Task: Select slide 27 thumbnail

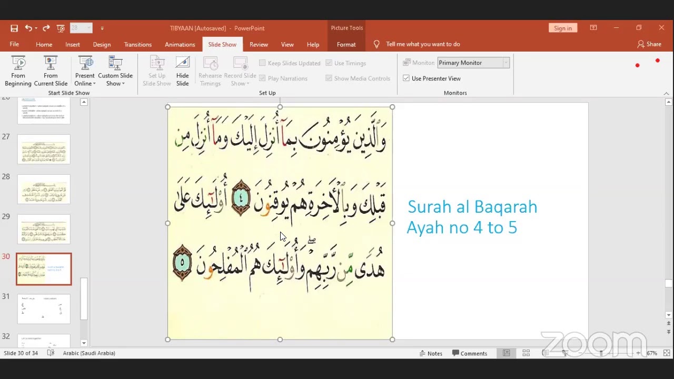Action: click(x=44, y=149)
